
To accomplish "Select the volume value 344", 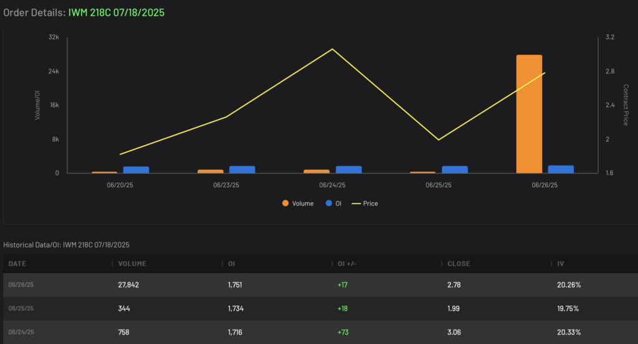I will [x=124, y=309].
